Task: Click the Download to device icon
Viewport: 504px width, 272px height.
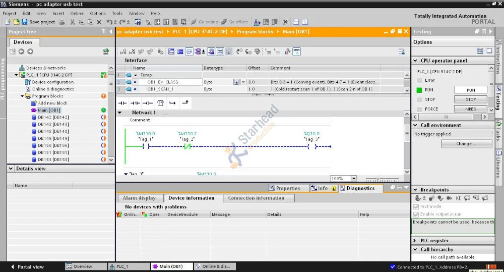Action: click(157, 22)
